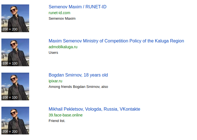Click the 200 × 200 label on first thumbnail
This screenshot has width=197, height=140.
(x=10, y=29)
